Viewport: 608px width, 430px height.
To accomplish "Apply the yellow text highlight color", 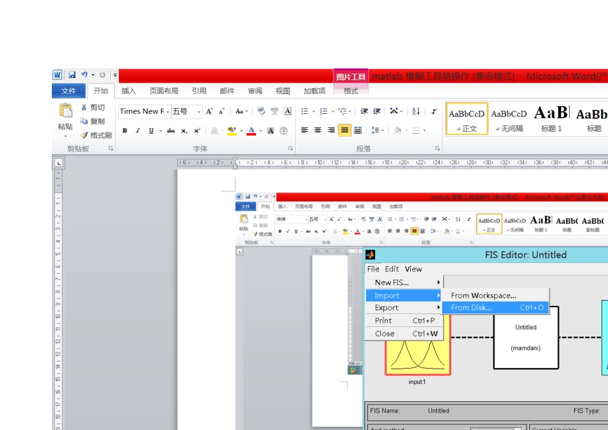I will click(x=231, y=131).
